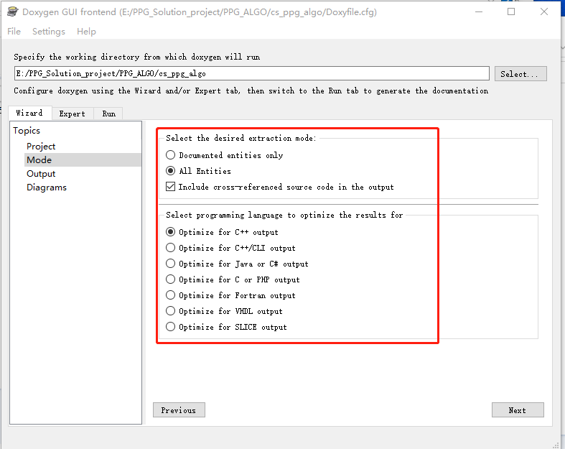This screenshot has width=565, height=449.
Task: Click the Previous button
Action: pos(179,410)
